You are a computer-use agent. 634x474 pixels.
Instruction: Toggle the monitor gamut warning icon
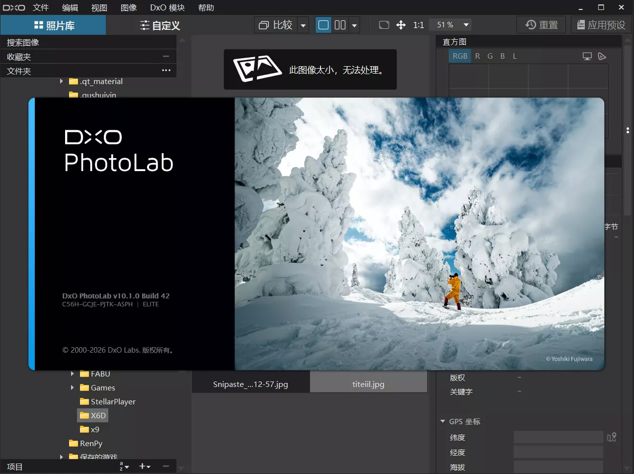587,56
